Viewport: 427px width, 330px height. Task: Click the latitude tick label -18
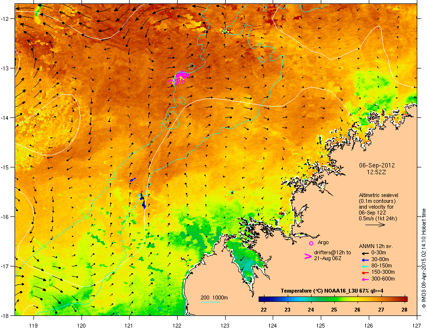(5, 315)
